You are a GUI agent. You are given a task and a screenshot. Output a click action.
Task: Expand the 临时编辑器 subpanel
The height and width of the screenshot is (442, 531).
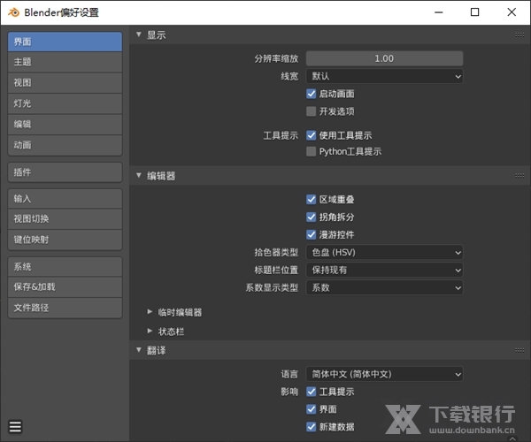click(x=150, y=312)
